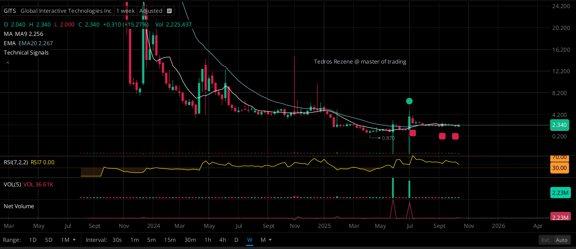The image size is (576, 249).
Task: Click the Vol 2,225,437 readout
Action: point(173,24)
